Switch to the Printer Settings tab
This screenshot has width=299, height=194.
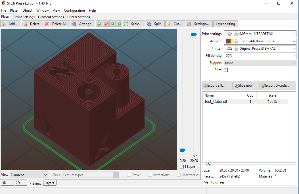point(79,17)
